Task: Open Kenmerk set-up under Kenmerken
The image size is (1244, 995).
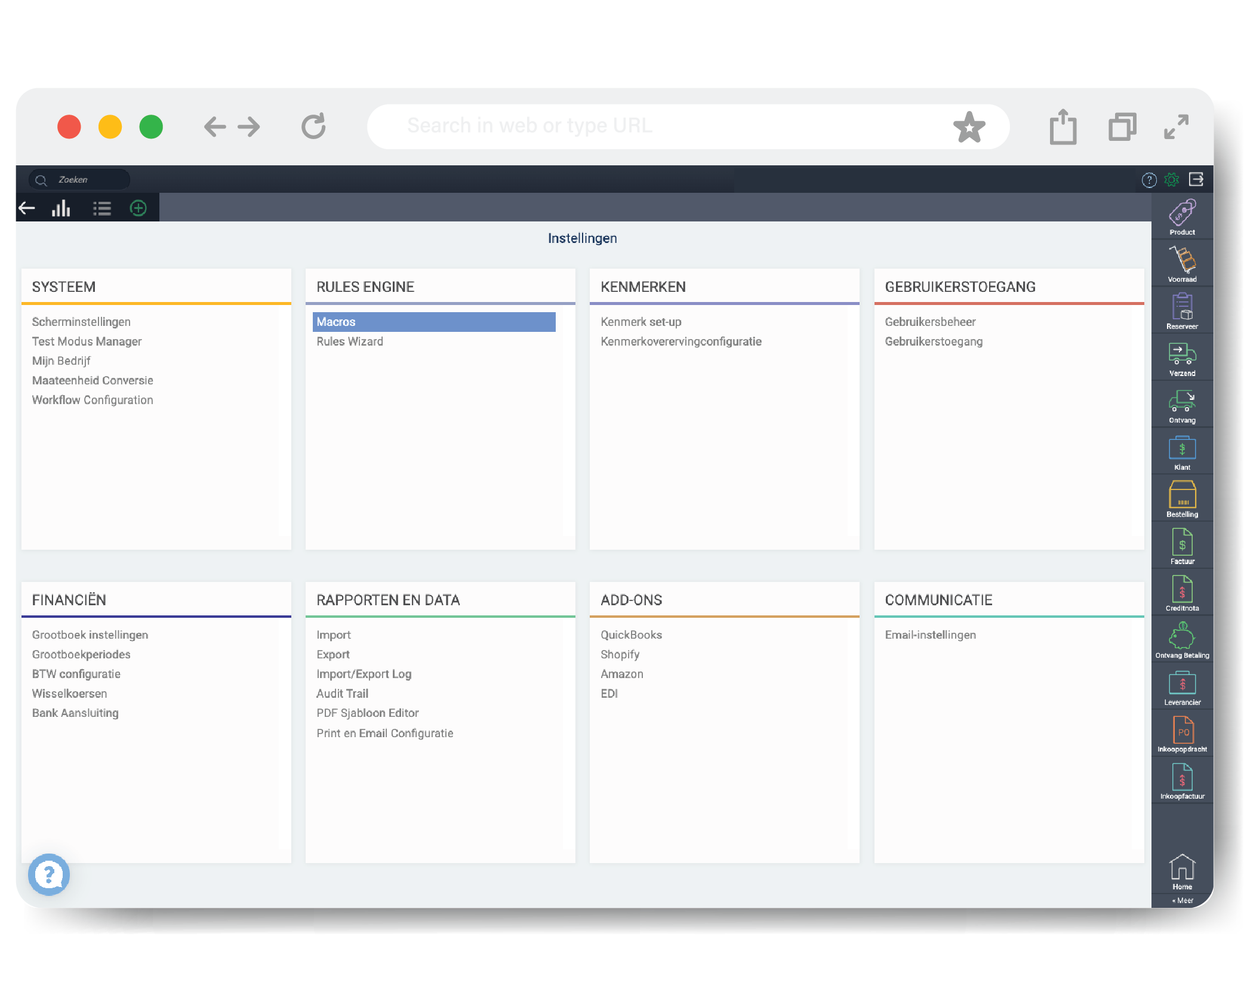Action: click(640, 322)
